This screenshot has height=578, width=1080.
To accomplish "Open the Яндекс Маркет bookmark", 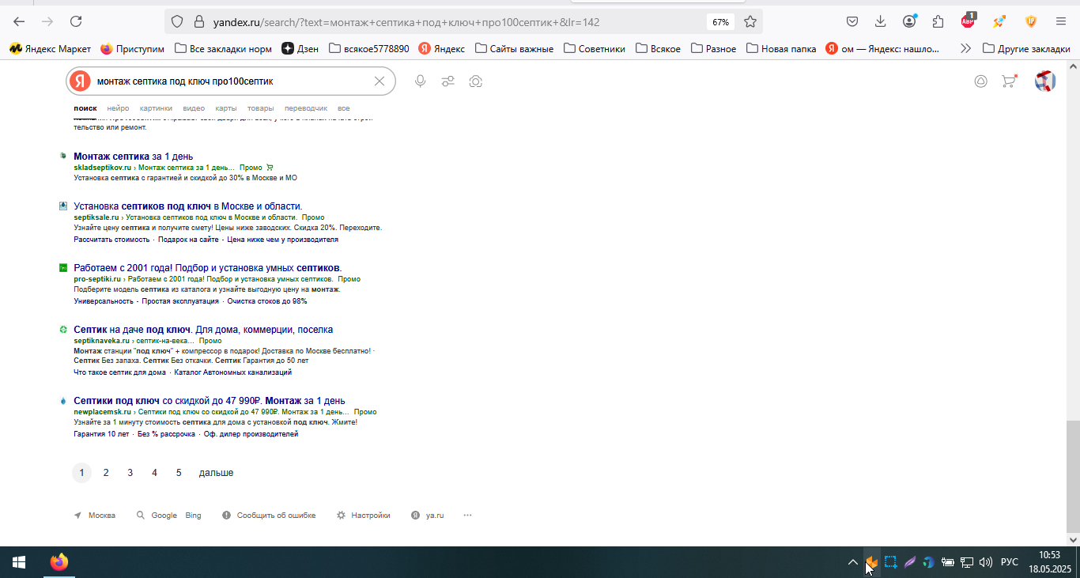I will click(50, 48).
